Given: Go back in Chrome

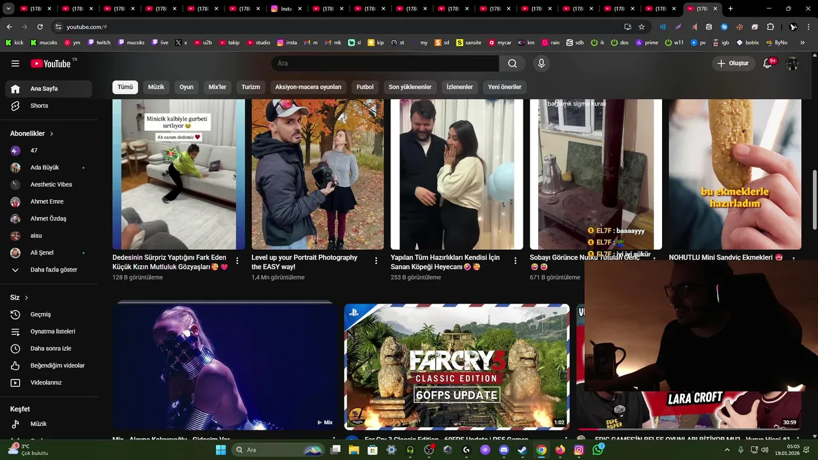Looking at the screenshot, I should 9,27.
